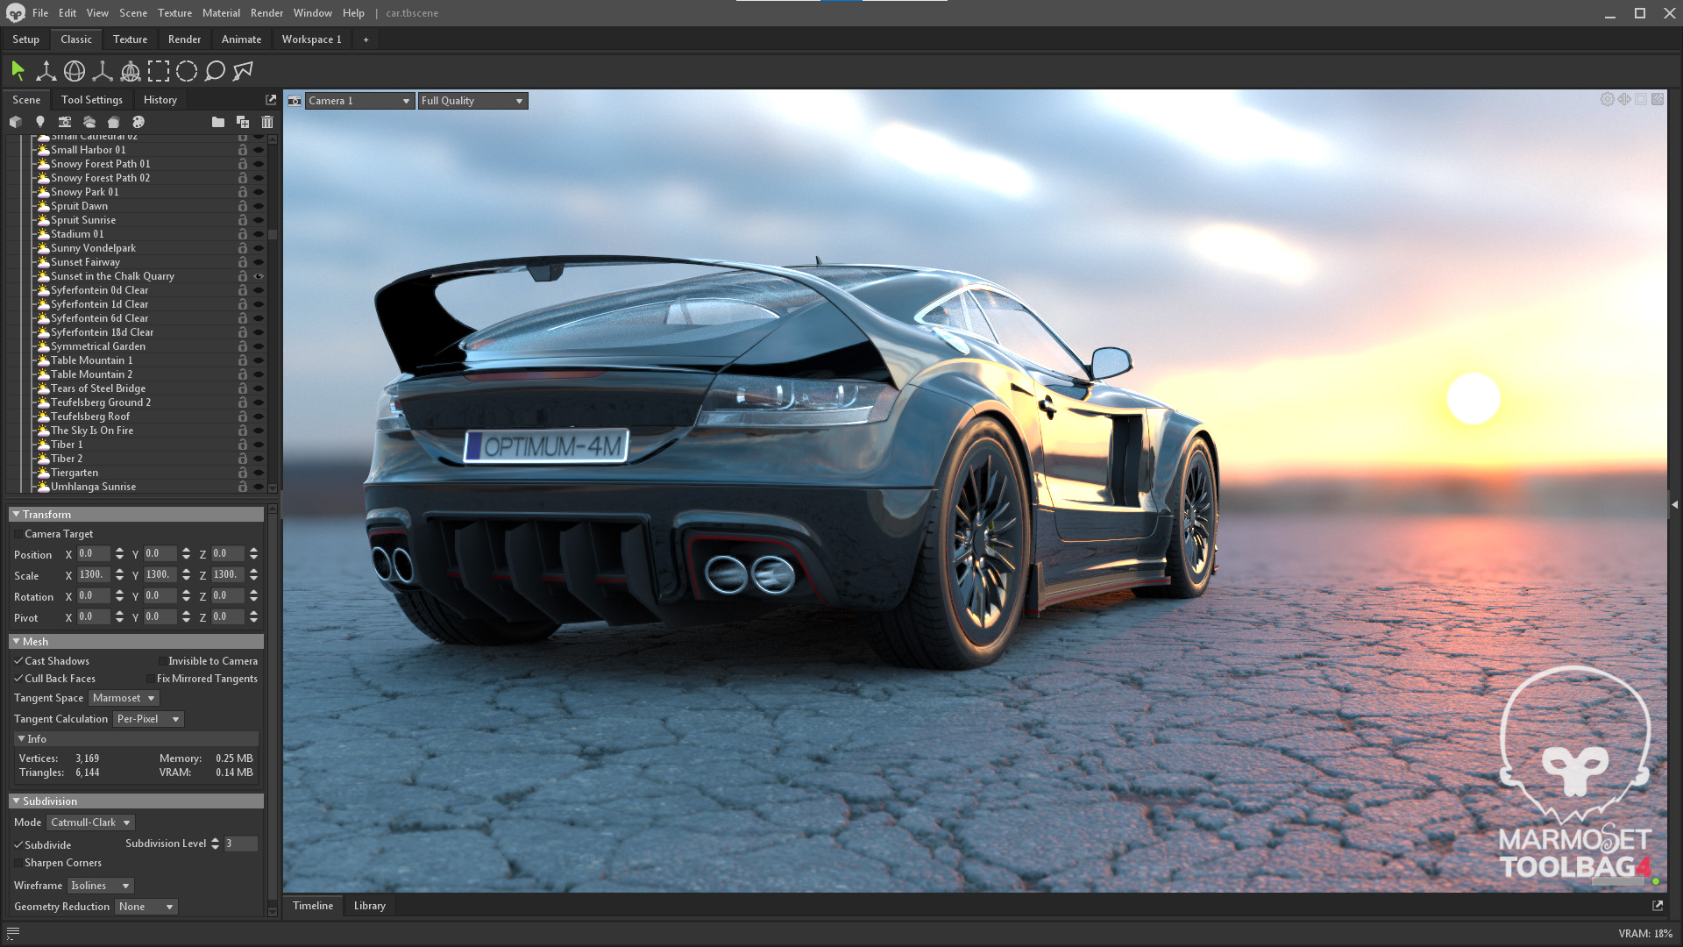Add a new camera to the scene

64,122
